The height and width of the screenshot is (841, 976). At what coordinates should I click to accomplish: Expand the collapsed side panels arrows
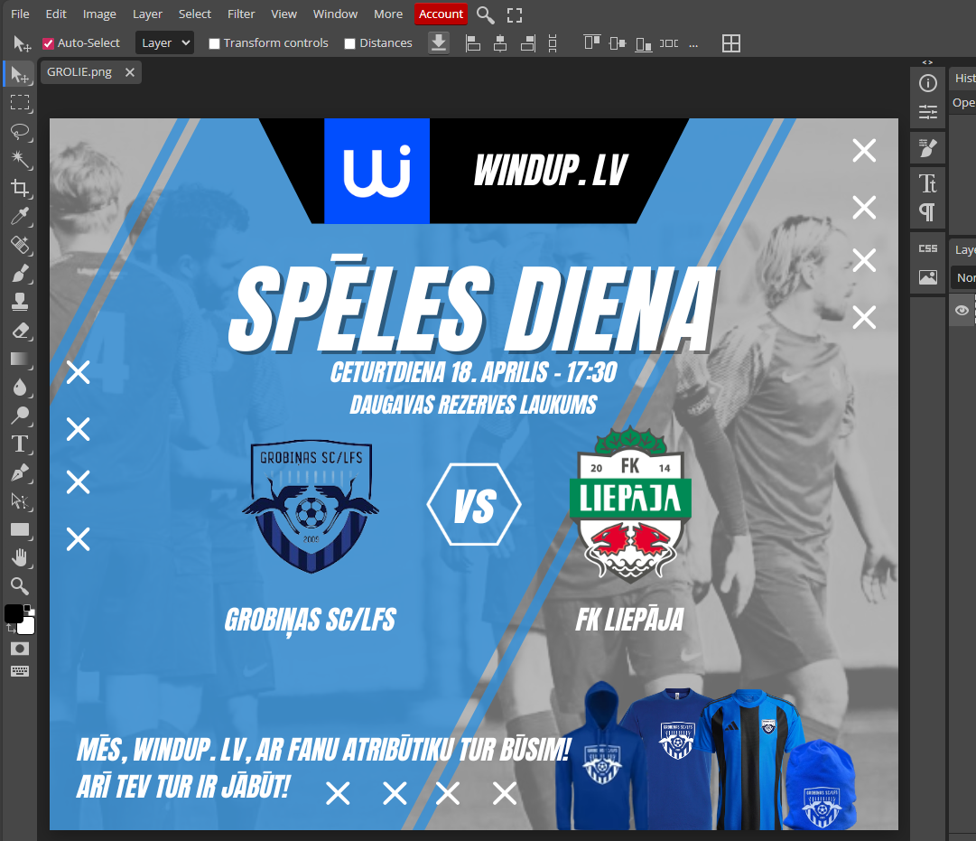927,62
